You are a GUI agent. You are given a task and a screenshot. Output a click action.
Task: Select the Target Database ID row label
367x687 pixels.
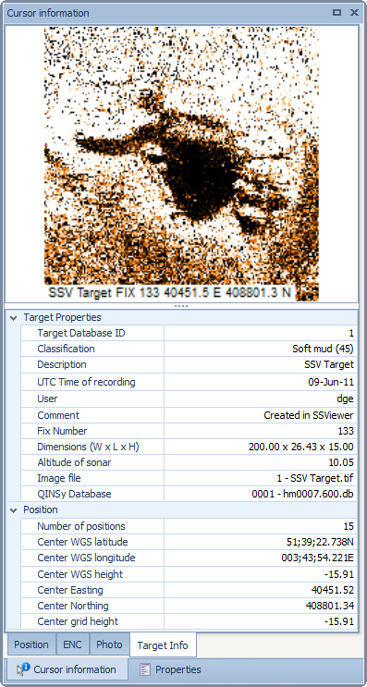click(81, 333)
